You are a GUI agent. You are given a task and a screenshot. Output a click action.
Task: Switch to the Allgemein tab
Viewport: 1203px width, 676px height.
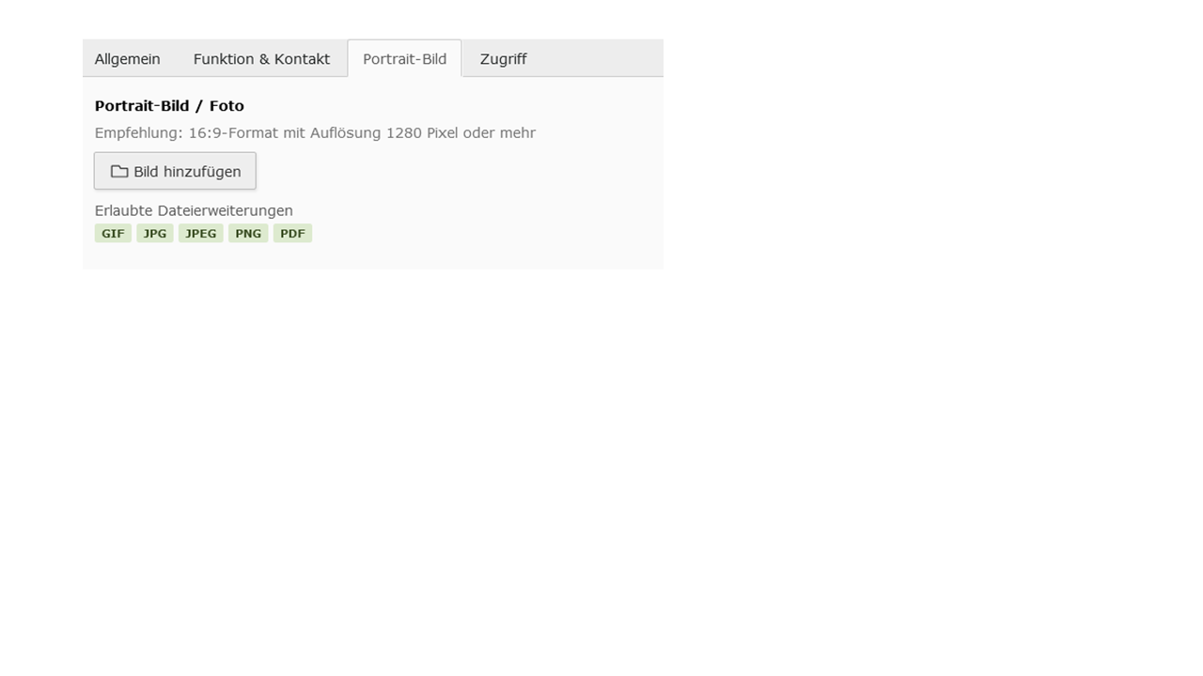tap(128, 59)
